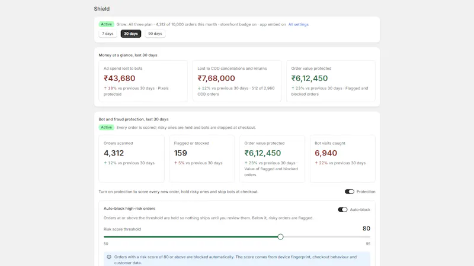Click the 'Auto-block high-risk orders' heading
This screenshot has width=474, height=266.
(129, 209)
